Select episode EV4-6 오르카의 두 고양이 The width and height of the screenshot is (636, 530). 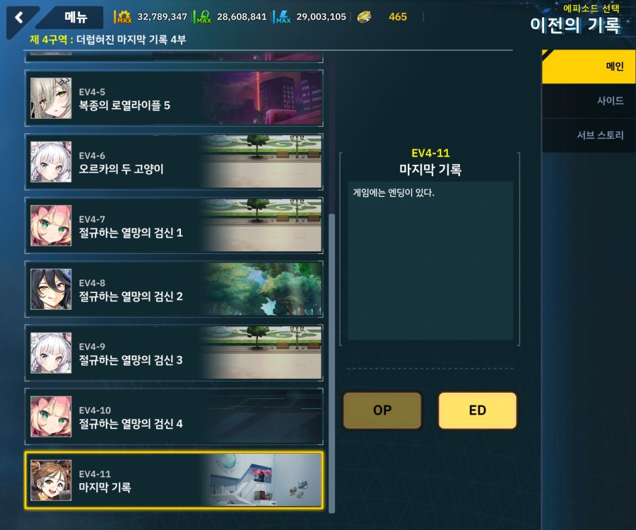pyautogui.click(x=174, y=161)
